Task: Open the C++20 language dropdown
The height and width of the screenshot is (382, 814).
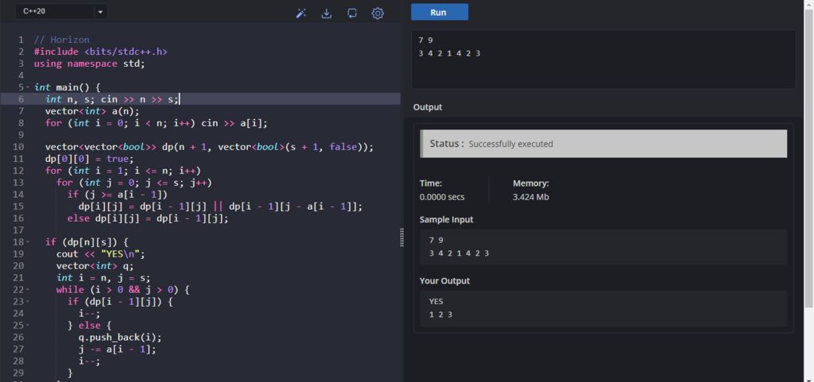Action: pos(54,12)
